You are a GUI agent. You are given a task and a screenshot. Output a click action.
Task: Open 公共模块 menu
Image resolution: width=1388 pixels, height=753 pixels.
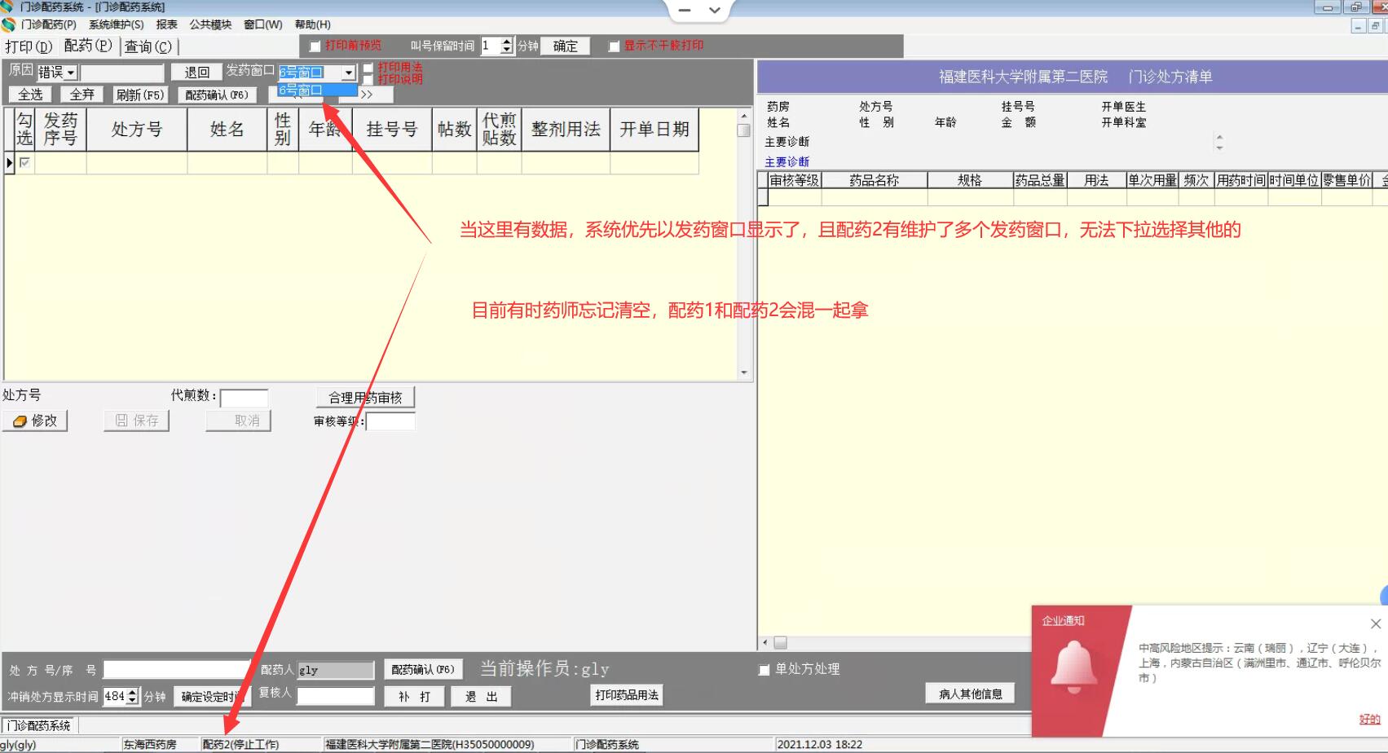click(210, 24)
